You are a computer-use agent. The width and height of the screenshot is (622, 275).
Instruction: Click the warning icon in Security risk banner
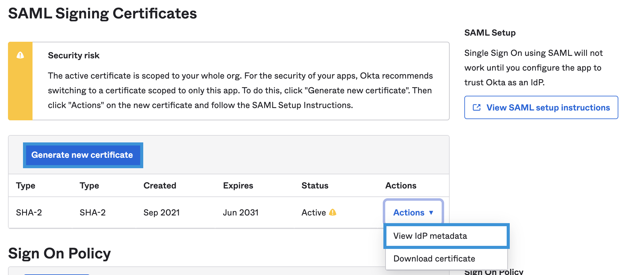coord(20,55)
